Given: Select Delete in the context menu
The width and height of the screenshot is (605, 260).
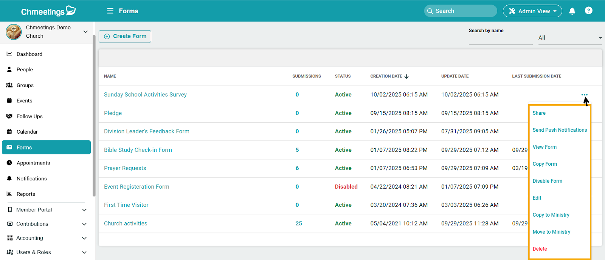Looking at the screenshot, I should click(x=540, y=249).
